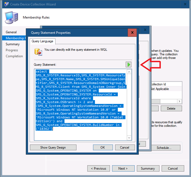This screenshot has height=177, width=191.
Task: Close the Query Statement Properties dialog
Action: [132, 32]
